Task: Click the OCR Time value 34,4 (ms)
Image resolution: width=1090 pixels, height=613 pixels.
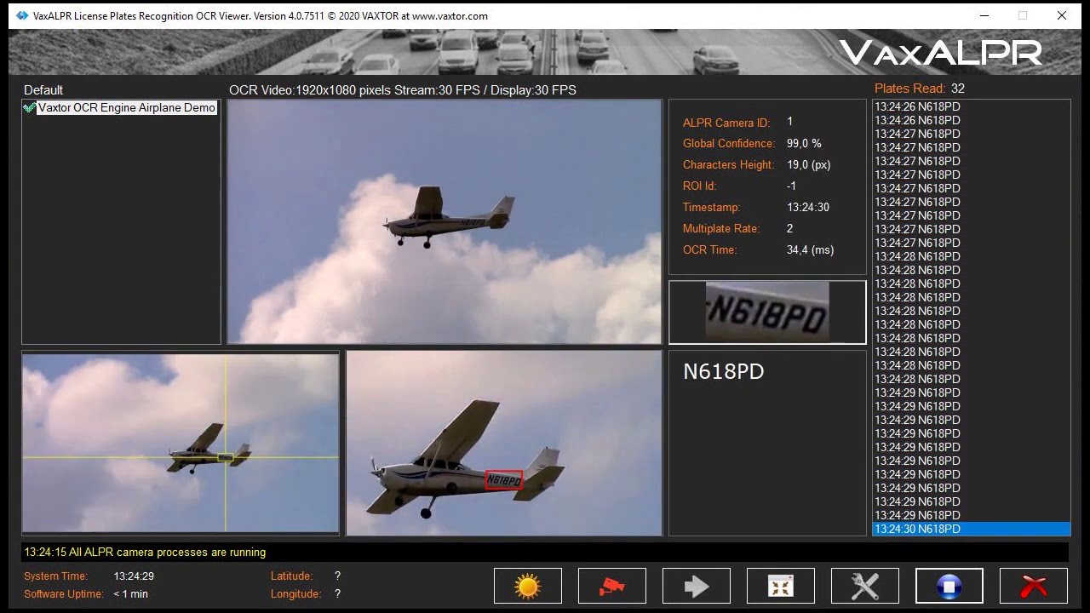Action: tap(810, 249)
